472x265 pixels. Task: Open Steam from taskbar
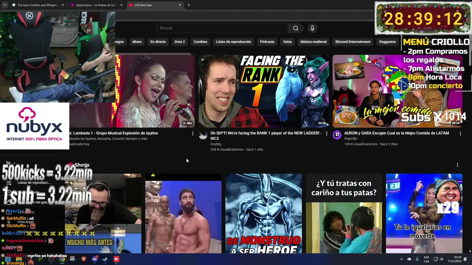tap(105, 259)
